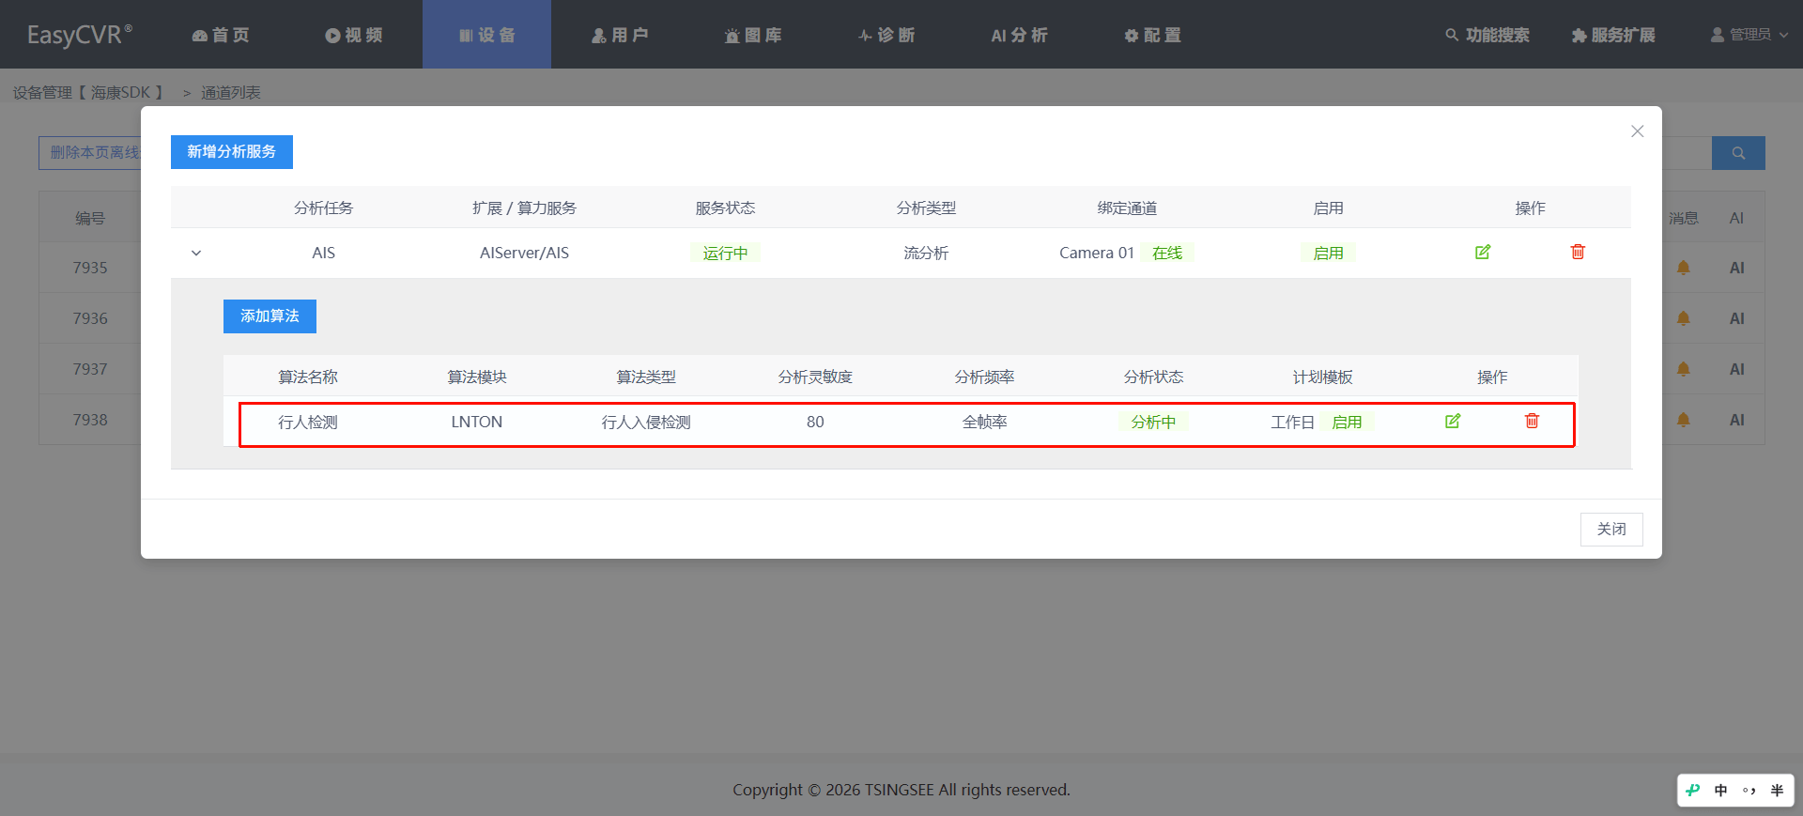Edit the 行人检测 algorithm entry
The width and height of the screenshot is (1803, 816).
(x=1453, y=421)
